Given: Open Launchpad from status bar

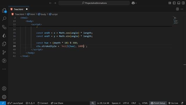Looking at the screenshot, I should pyautogui.click(x=15, y=103).
